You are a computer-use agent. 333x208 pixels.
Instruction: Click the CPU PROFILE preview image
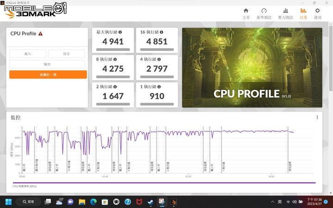252,67
